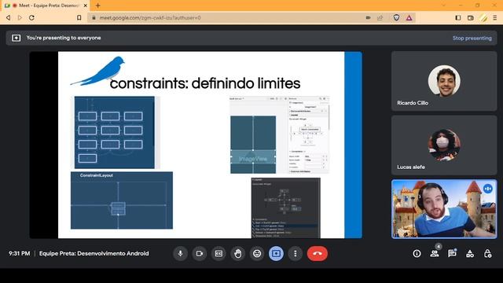Open the browser main hamburger menu
The width and height of the screenshot is (503, 283).
[x=495, y=17]
